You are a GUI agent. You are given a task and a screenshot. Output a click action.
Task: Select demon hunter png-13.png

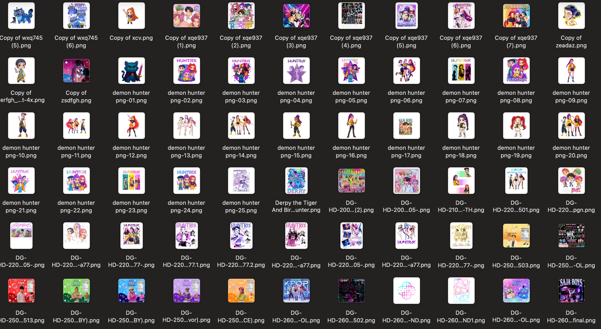click(186, 125)
